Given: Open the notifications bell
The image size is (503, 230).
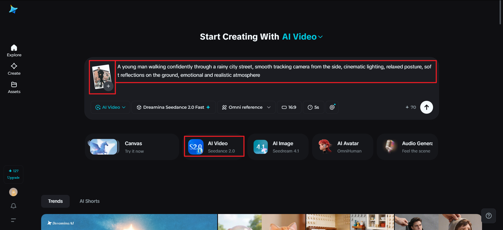Looking at the screenshot, I should (13, 206).
